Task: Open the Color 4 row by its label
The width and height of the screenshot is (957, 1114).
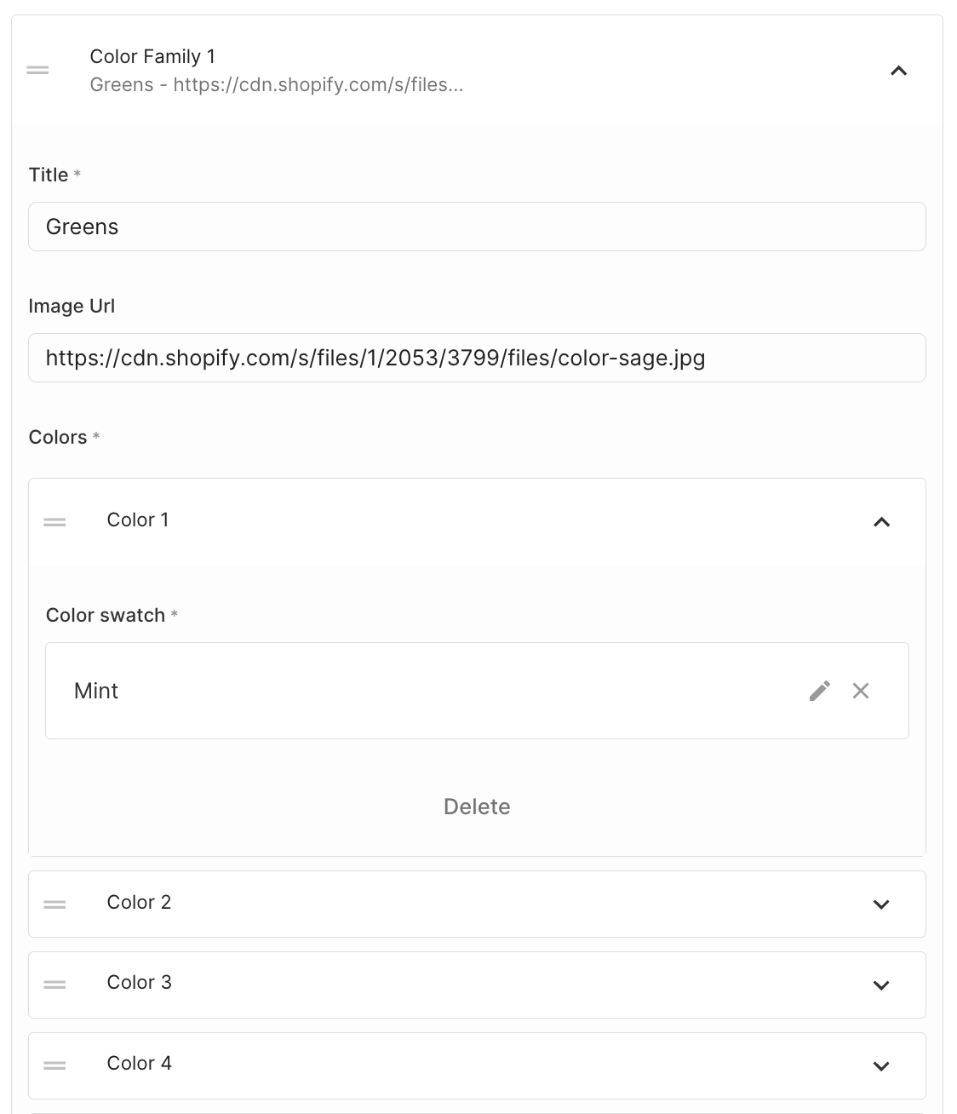Action: pyautogui.click(x=139, y=1063)
